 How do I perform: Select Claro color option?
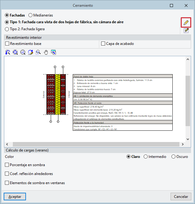(x=133, y=157)
